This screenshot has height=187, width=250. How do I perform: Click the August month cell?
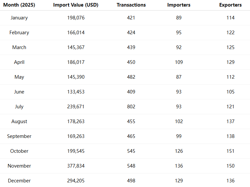click(x=19, y=121)
